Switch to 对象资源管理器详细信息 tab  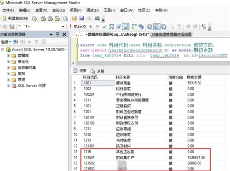(171, 34)
